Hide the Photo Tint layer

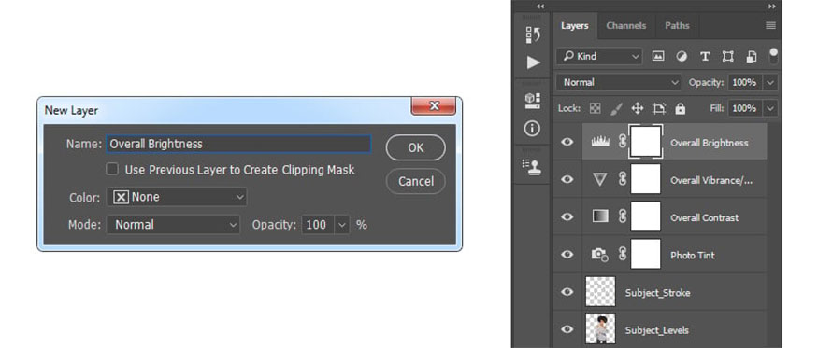pyautogui.click(x=567, y=254)
